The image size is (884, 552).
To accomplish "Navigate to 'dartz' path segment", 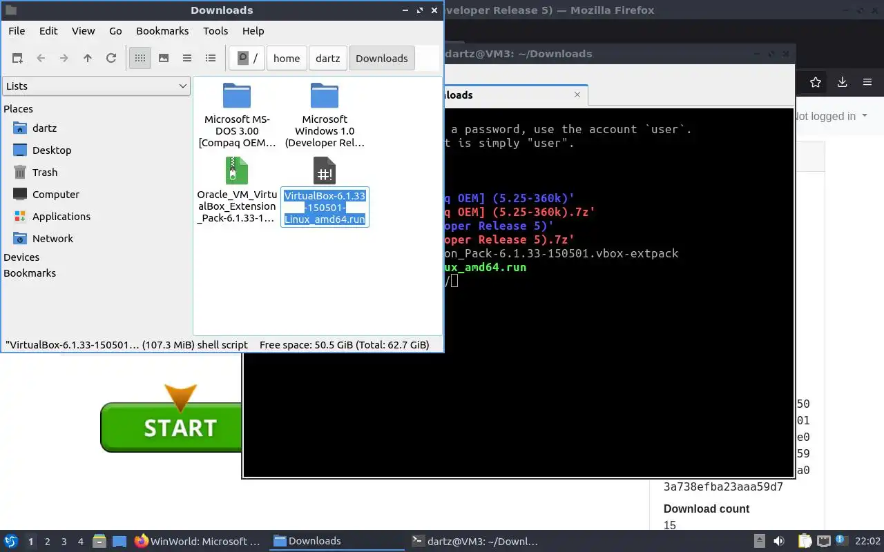I will 328,59.
